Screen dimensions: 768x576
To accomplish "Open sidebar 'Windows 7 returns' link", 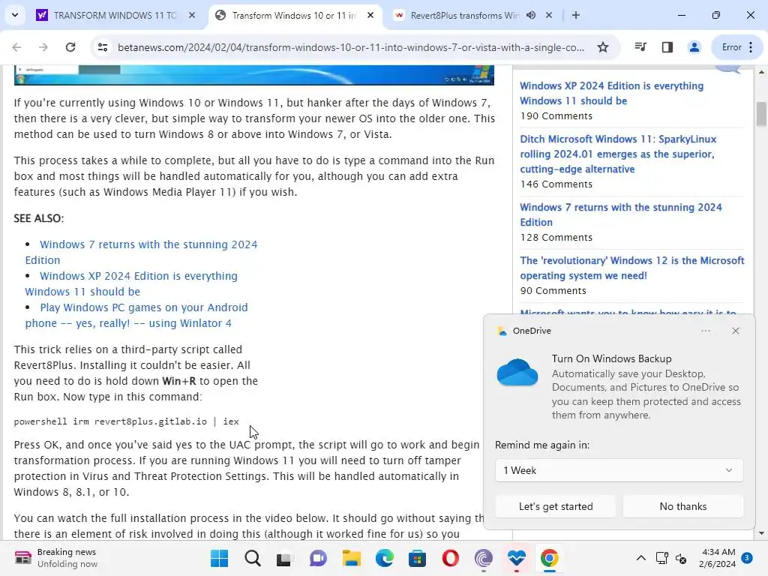I will (x=620, y=214).
